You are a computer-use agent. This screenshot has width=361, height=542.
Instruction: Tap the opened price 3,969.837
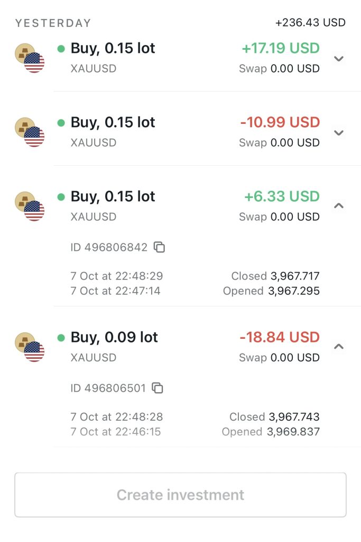point(293,431)
